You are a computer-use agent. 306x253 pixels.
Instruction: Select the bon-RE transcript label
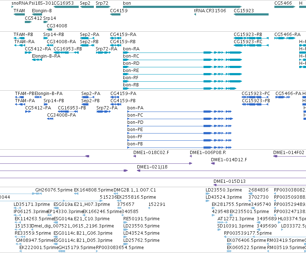[x=131, y=71]
